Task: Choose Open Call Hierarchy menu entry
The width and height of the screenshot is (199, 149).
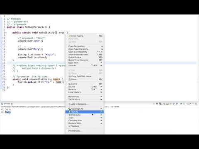Action: [x=85, y=52]
